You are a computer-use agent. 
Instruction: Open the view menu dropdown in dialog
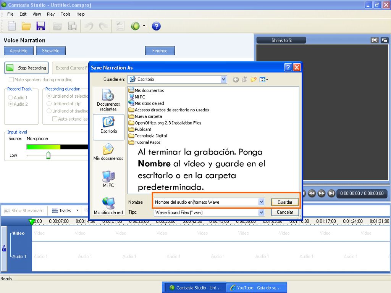pos(264,79)
